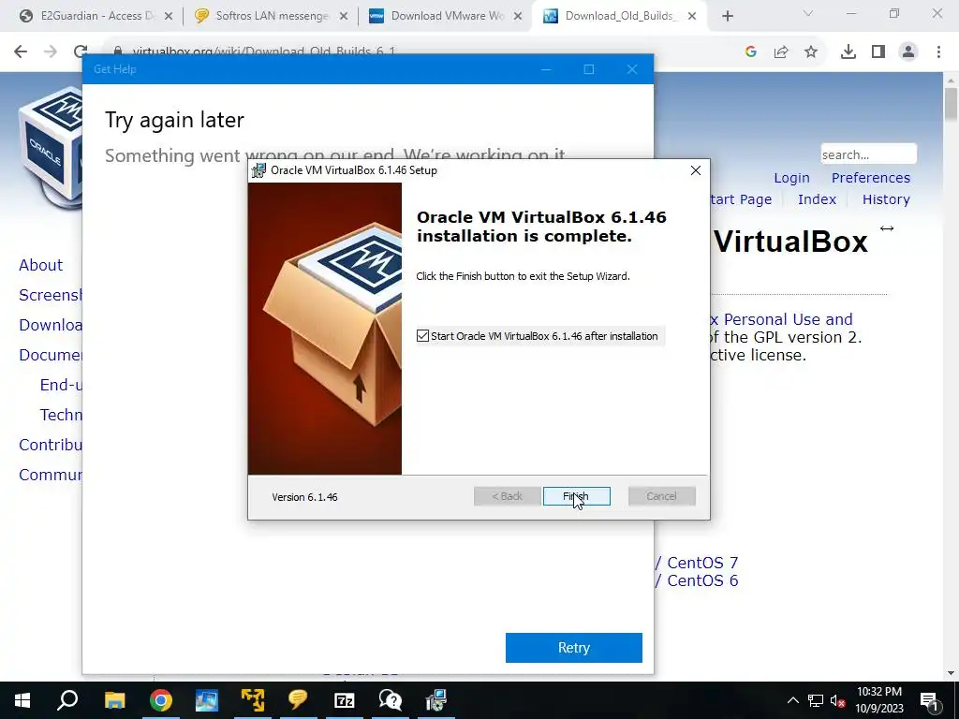
Task: Click the muted volume tray icon
Action: pos(837,700)
